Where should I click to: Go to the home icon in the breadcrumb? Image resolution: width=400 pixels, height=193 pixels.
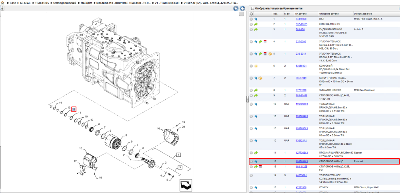click(2, 3)
